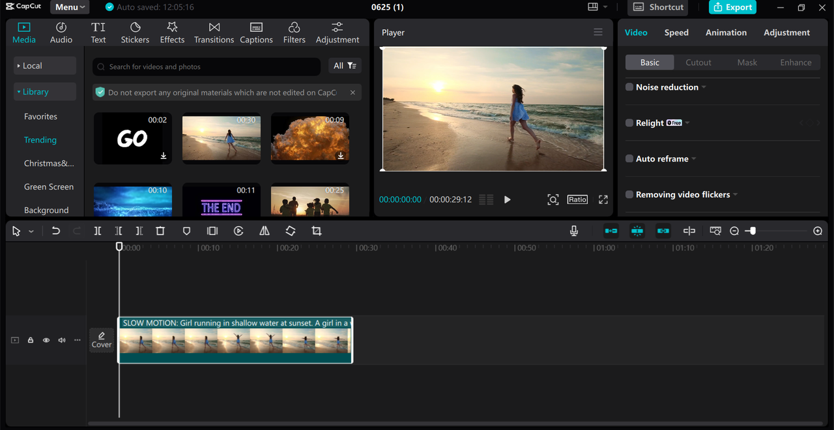Open the Captions panel
This screenshot has height=430, width=834.
pyautogui.click(x=256, y=32)
